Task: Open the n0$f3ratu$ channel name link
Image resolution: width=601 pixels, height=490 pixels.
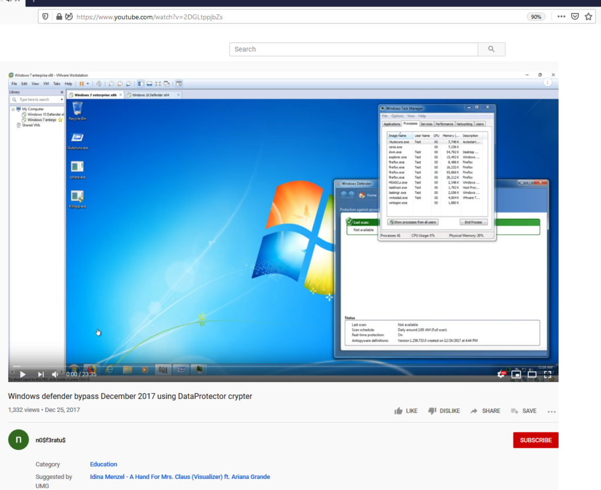Action: click(x=50, y=440)
